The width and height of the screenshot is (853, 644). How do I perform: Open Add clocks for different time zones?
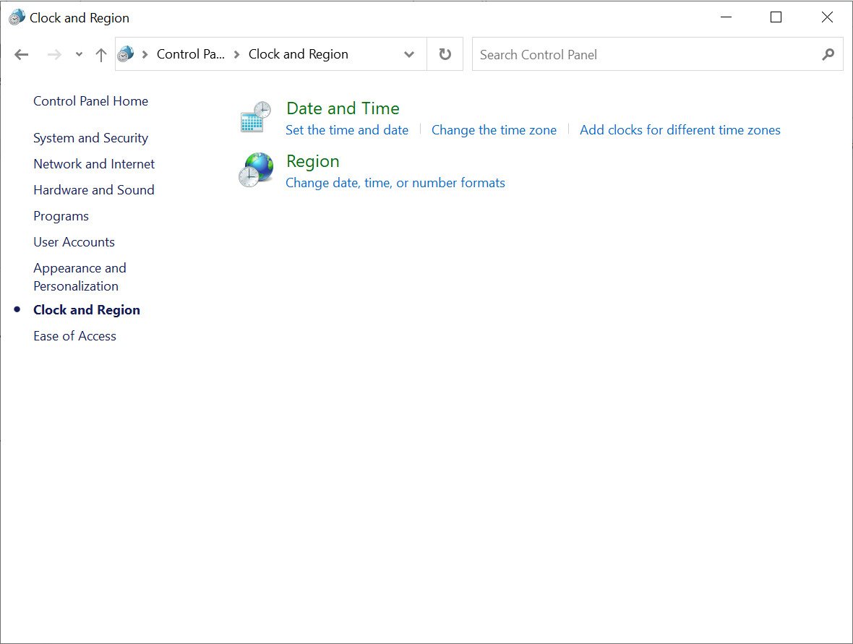pyautogui.click(x=680, y=130)
